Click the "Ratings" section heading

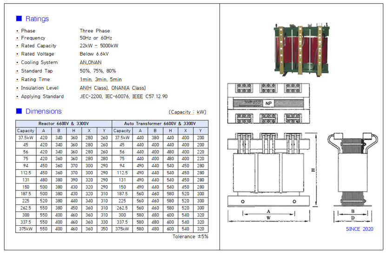coord(37,19)
